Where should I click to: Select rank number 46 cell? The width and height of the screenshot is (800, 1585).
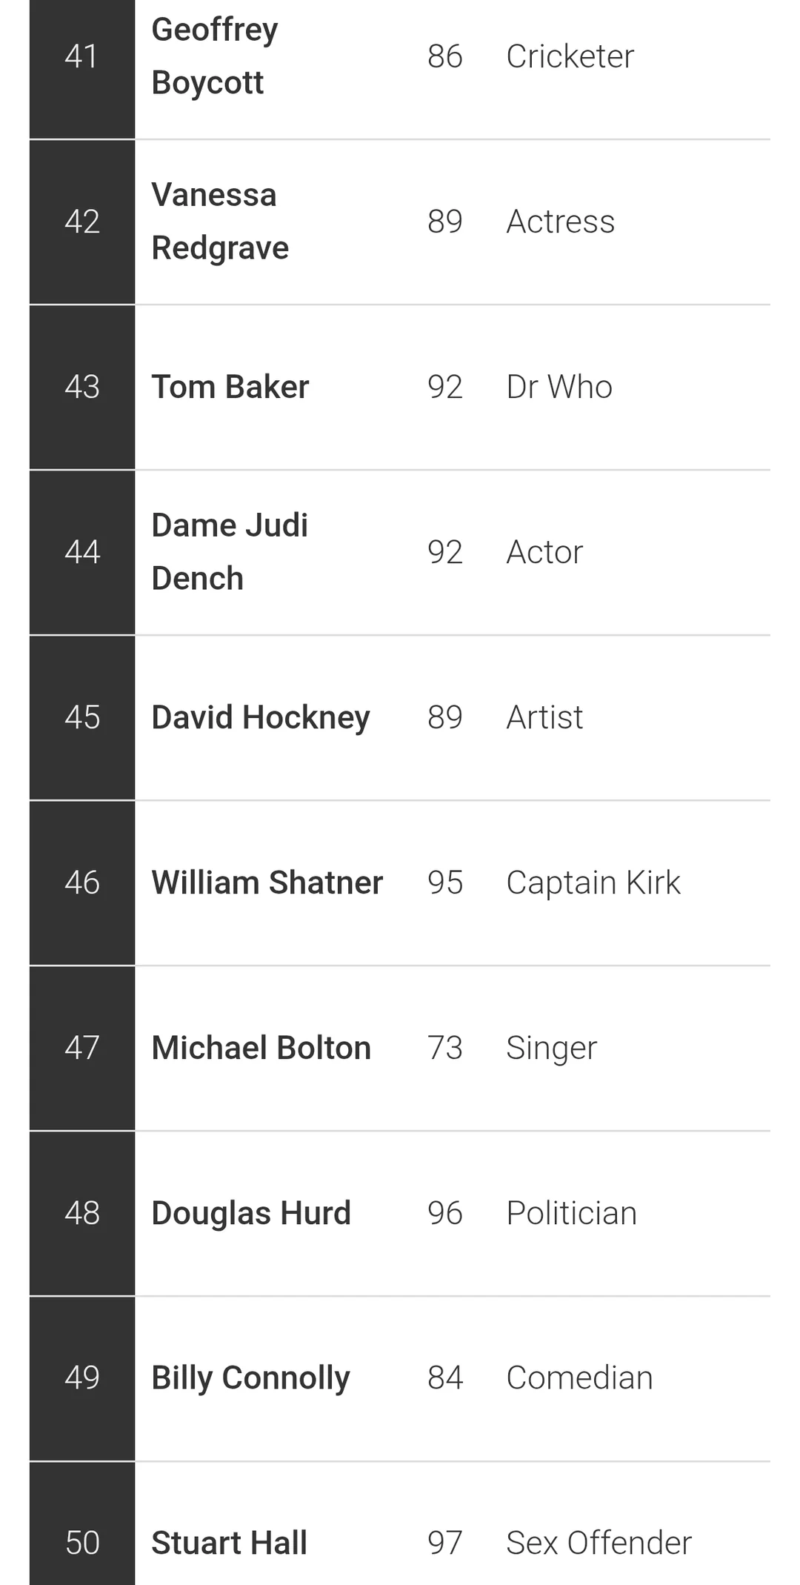pyautogui.click(x=81, y=883)
